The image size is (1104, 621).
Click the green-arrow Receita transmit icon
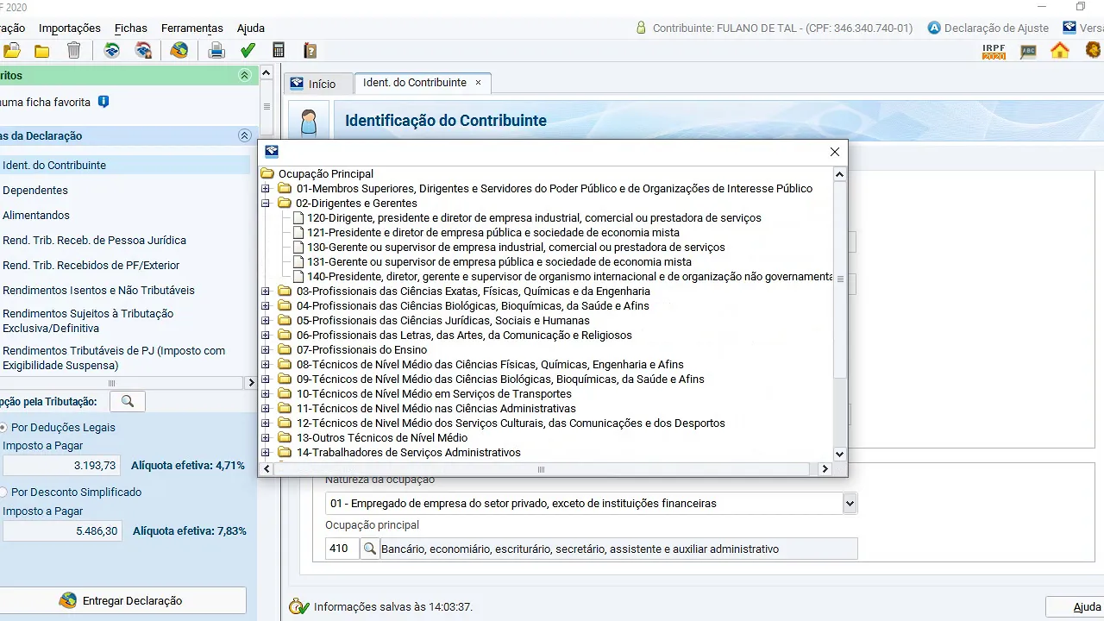coord(112,51)
